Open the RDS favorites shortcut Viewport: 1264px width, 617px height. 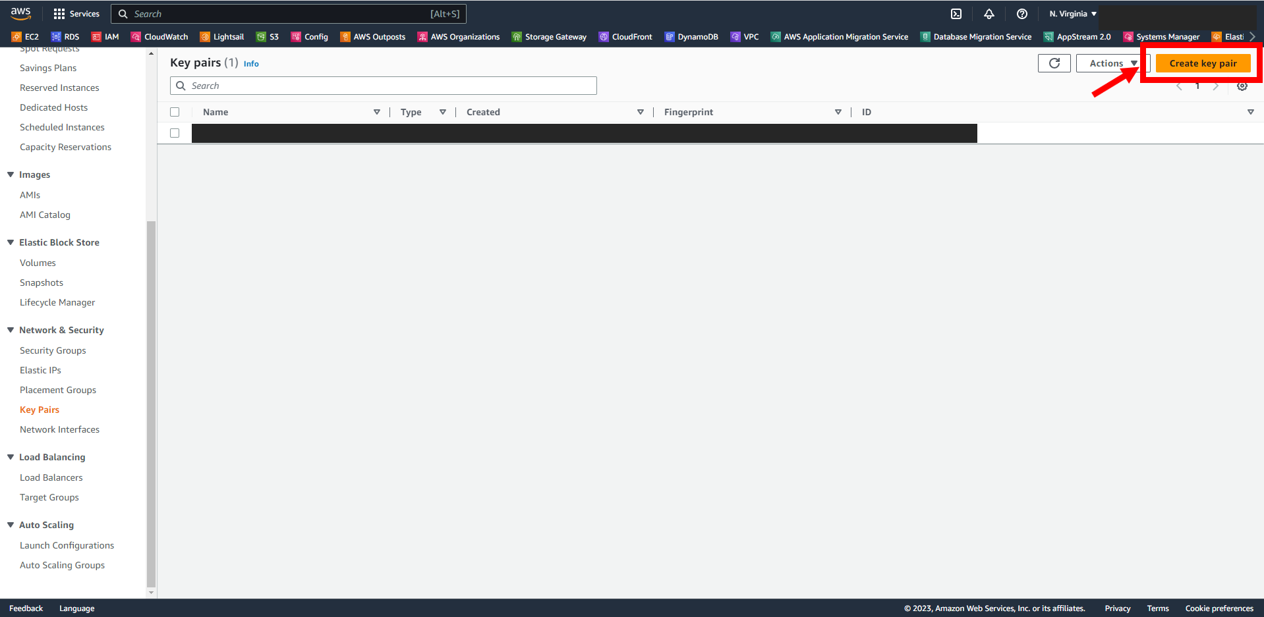(65, 37)
